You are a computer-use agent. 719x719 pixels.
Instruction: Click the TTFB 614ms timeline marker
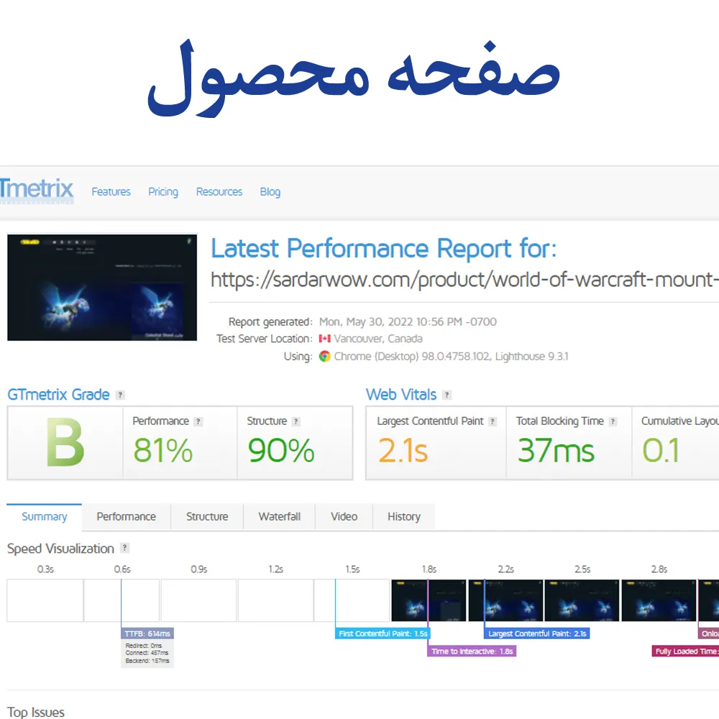[x=147, y=633]
